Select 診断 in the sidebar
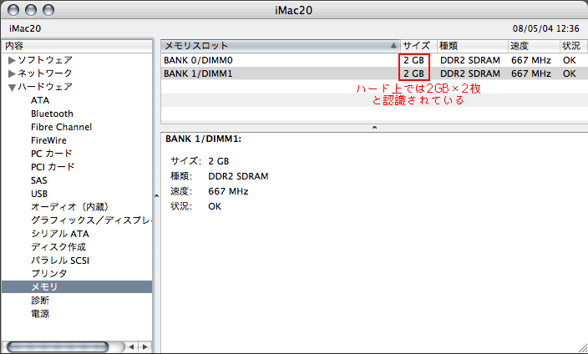The image size is (588, 354). (40, 301)
